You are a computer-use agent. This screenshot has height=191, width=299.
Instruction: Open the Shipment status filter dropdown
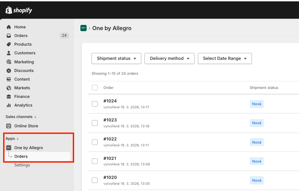(116, 58)
